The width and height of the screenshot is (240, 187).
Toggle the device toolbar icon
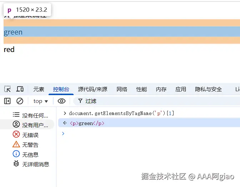(x=20, y=89)
